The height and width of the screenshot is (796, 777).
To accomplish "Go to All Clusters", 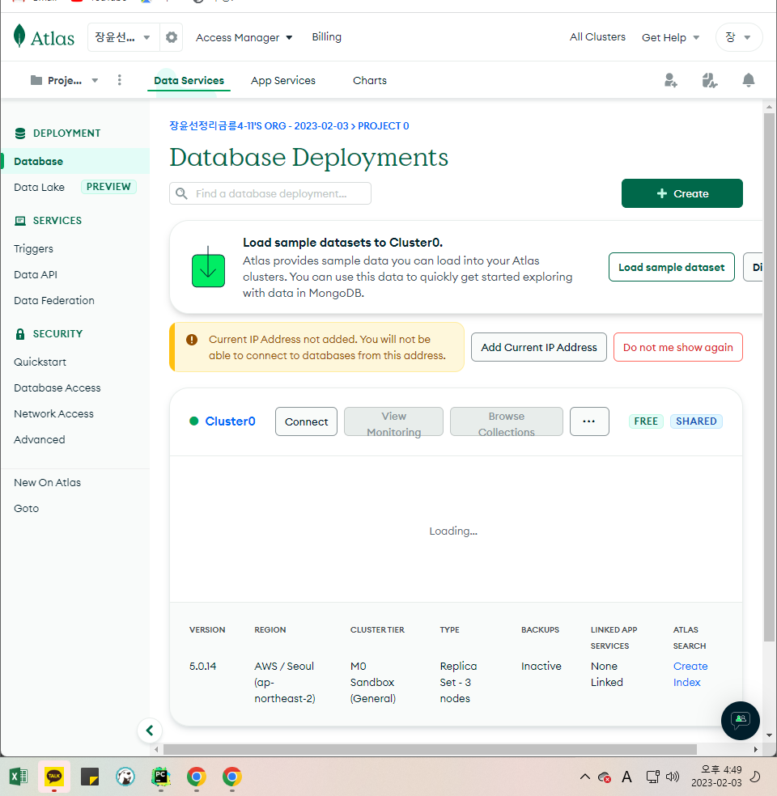I will [x=597, y=36].
